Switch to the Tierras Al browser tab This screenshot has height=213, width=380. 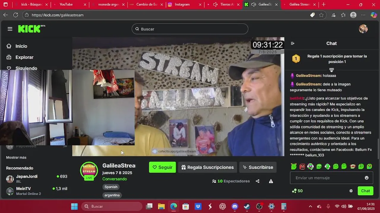pos(223,4)
